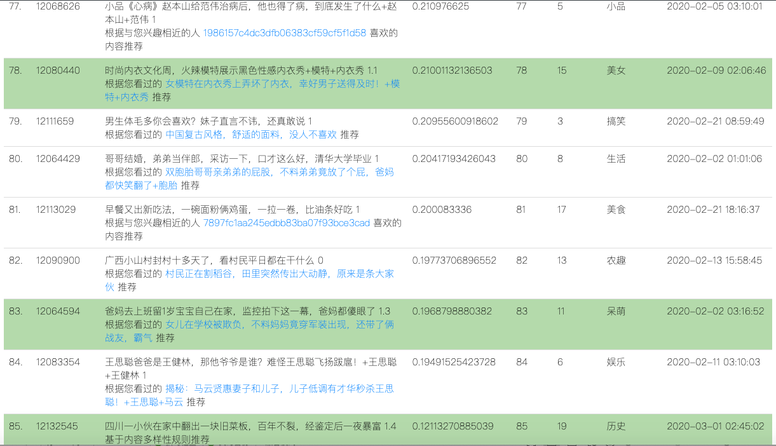The width and height of the screenshot is (776, 446).
Task: Click item ID 12080440 in row 78
Action: pos(58,71)
